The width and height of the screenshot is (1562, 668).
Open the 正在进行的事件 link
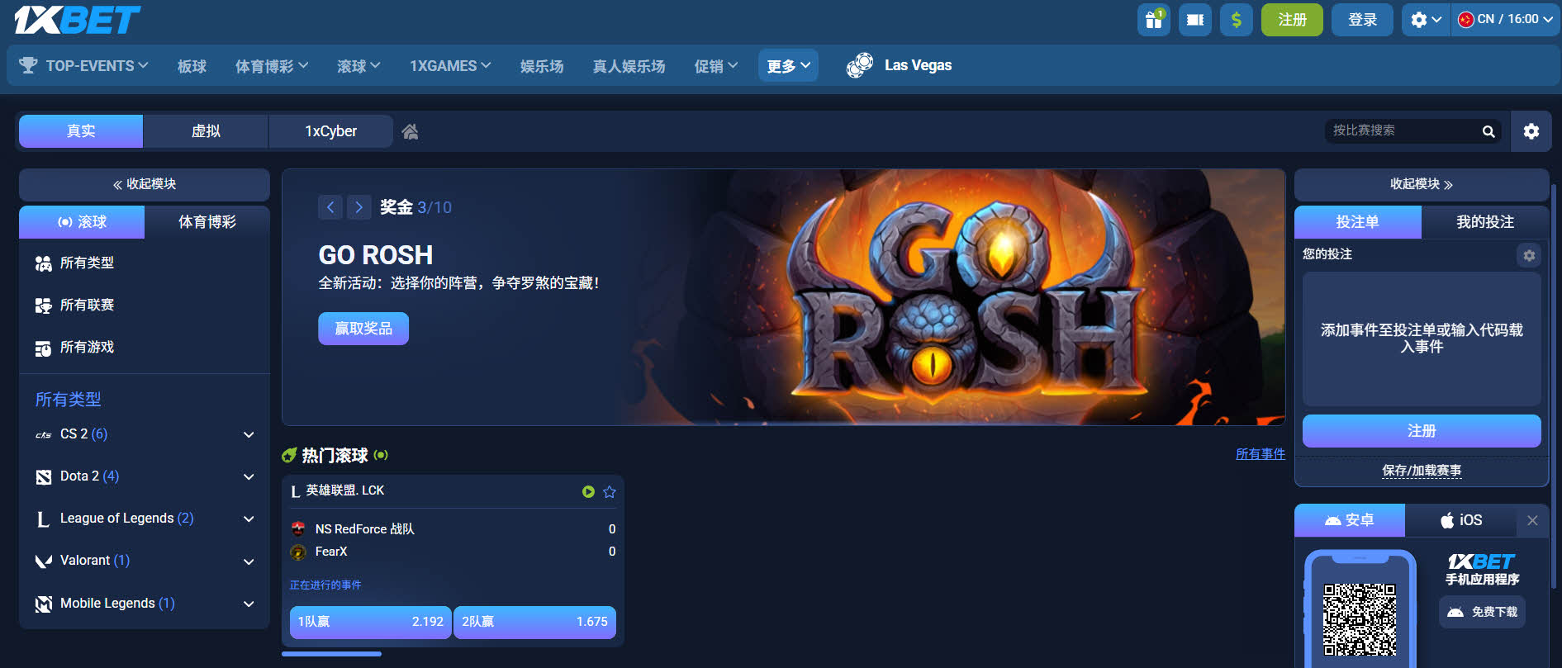[325, 585]
